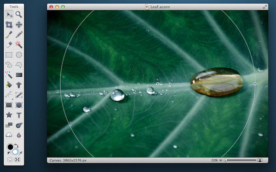Select the Eraser tool
Image resolution: width=276 pixels, height=172 pixels.
[9, 45]
